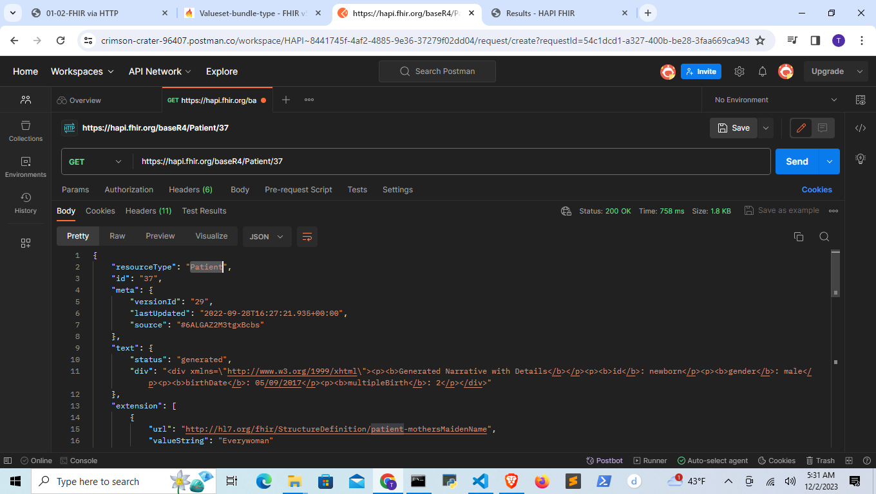Expand the Upgrade dropdown arrow

pyautogui.click(x=859, y=71)
